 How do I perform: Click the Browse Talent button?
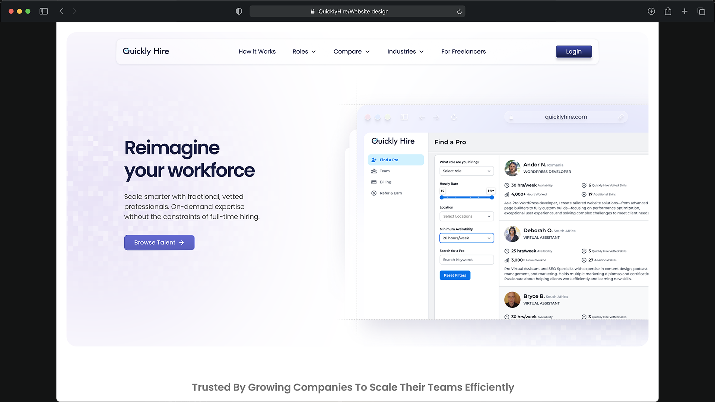tap(159, 242)
